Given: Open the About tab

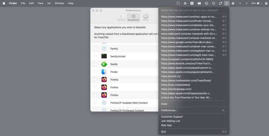Looking at the screenshot, I should point(146,18).
